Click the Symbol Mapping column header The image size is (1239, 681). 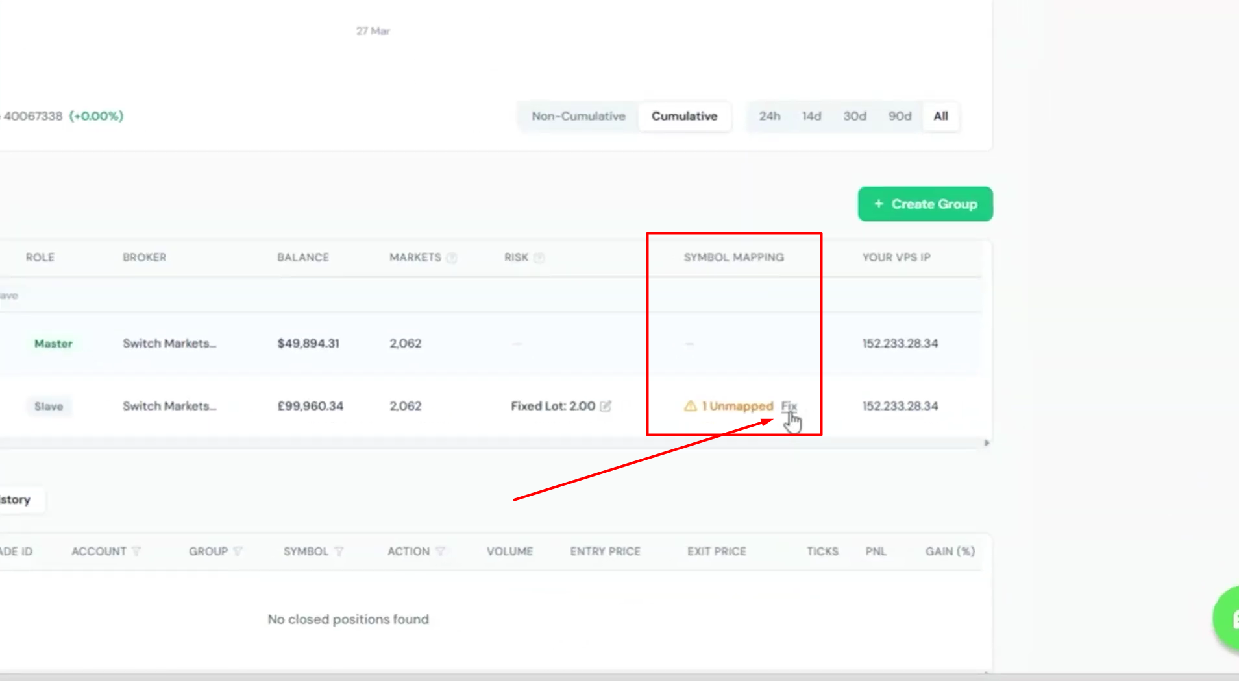pos(733,257)
